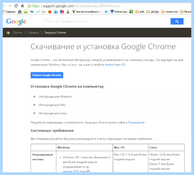The height and width of the screenshot is (175, 194).
Task: Go to the browser home page icon
Action: click(22, 6)
